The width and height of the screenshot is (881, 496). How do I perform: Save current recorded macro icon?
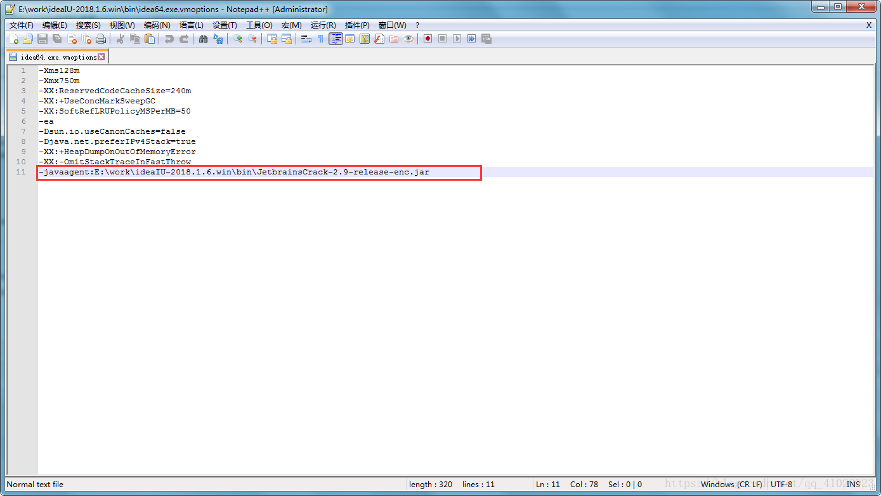486,39
